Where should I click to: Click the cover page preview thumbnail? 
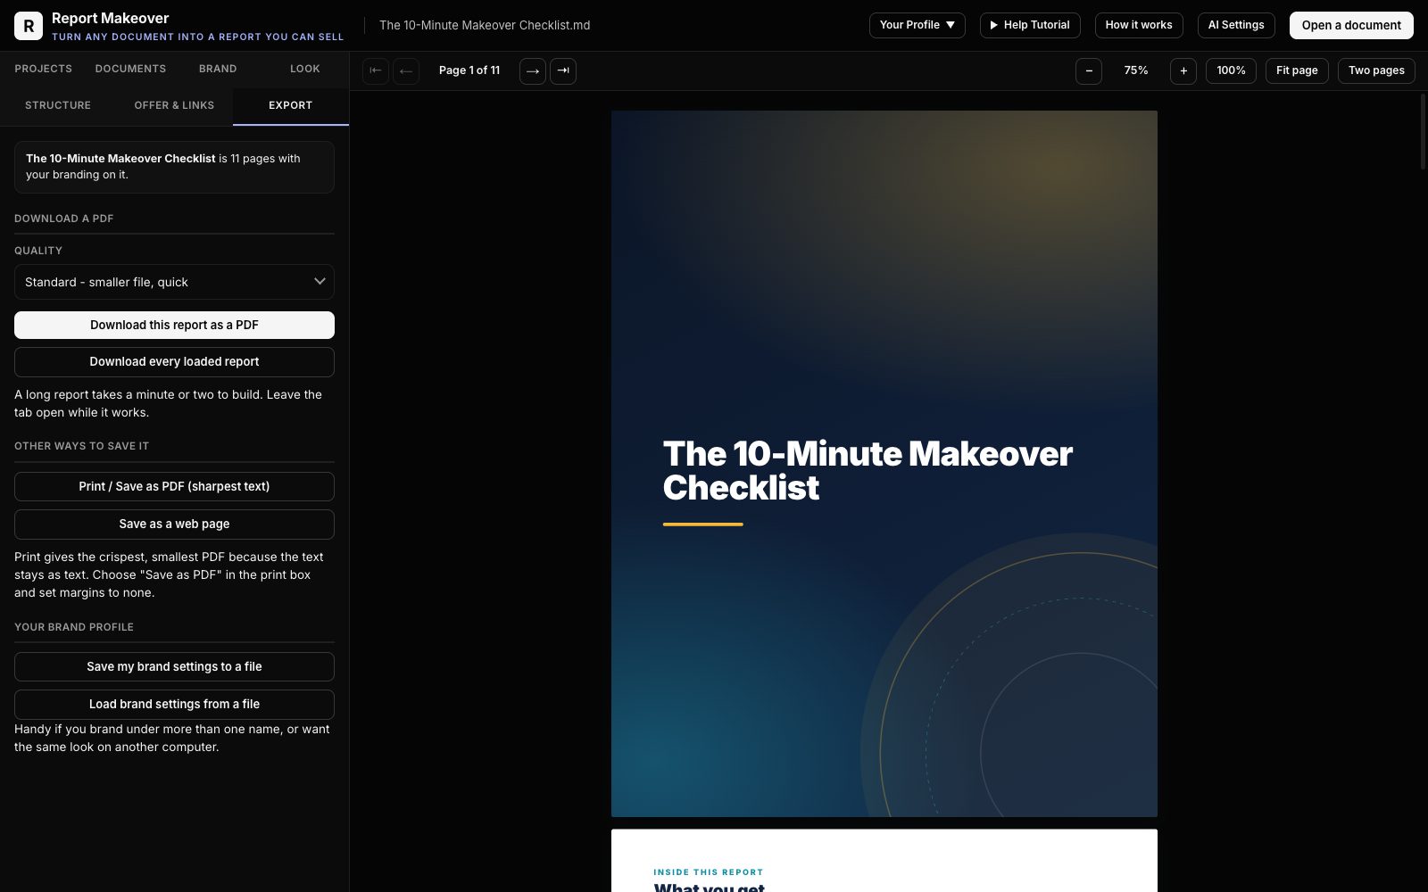point(884,463)
